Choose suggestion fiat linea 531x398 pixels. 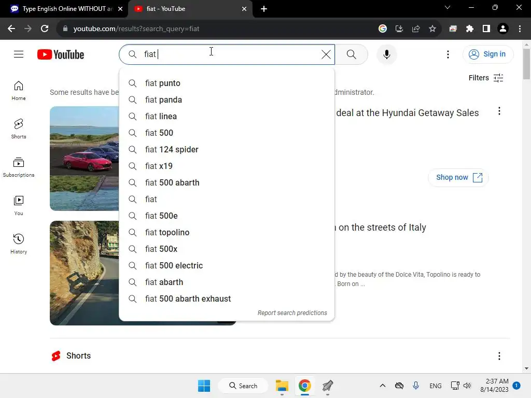227,117
